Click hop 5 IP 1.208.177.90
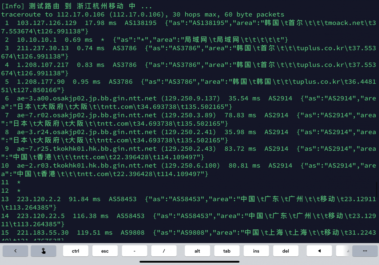Screen dimensions: 379x265 point(41,82)
